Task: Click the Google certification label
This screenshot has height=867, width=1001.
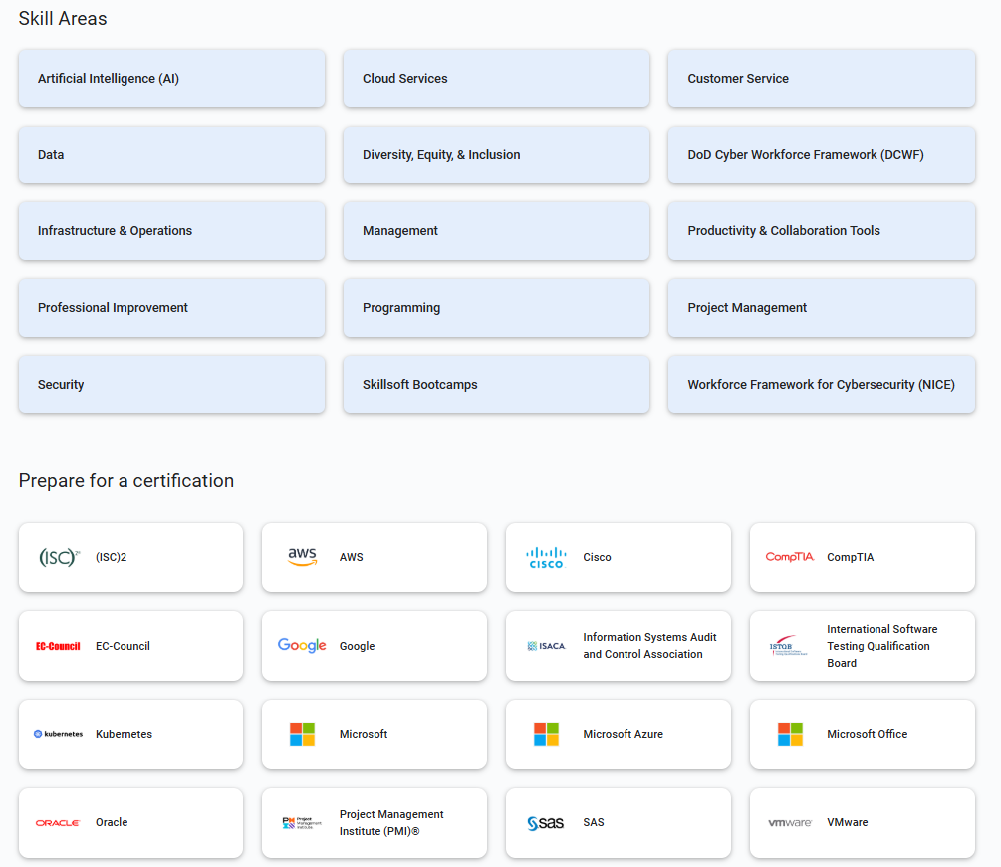Action: (x=357, y=646)
